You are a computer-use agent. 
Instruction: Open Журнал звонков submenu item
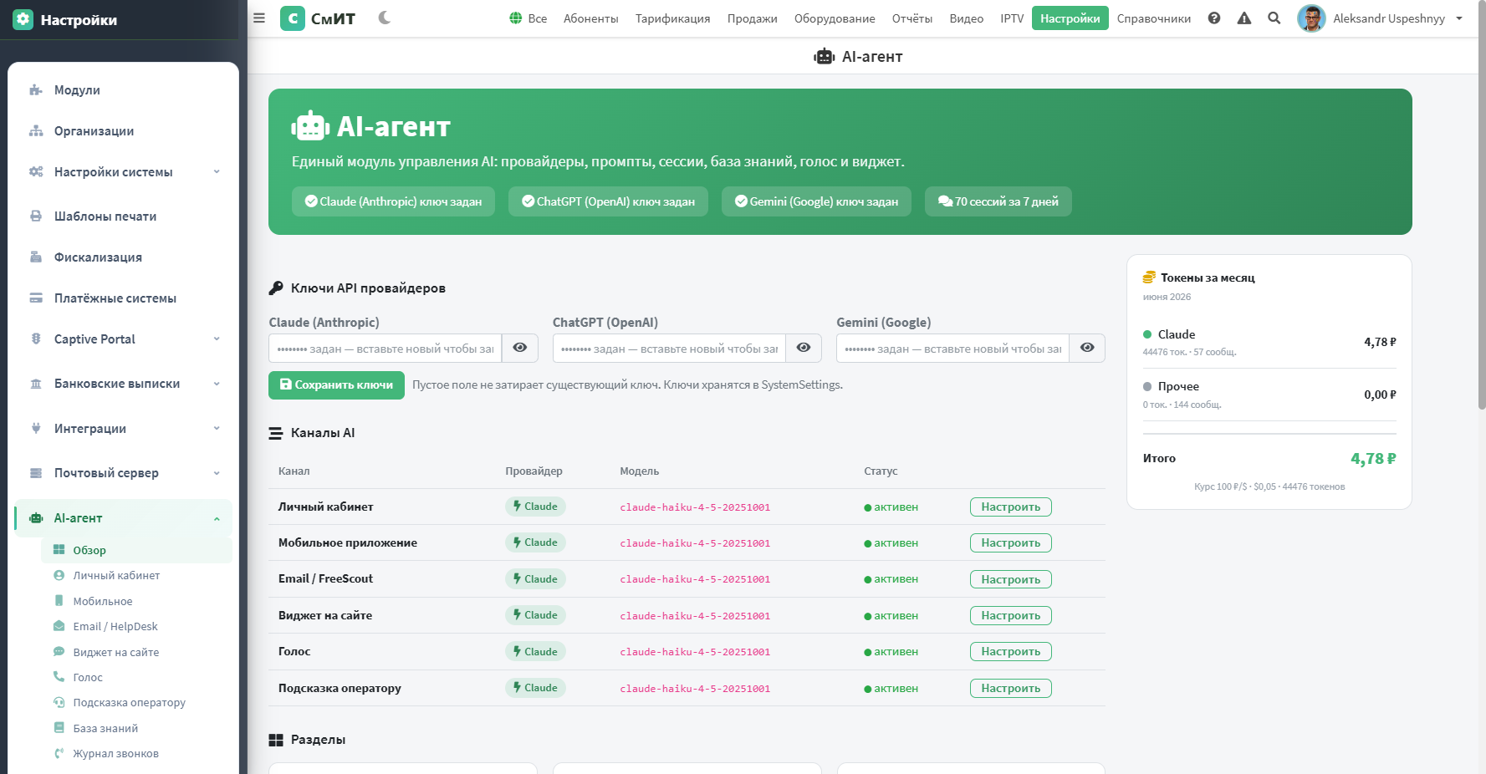pos(136,754)
